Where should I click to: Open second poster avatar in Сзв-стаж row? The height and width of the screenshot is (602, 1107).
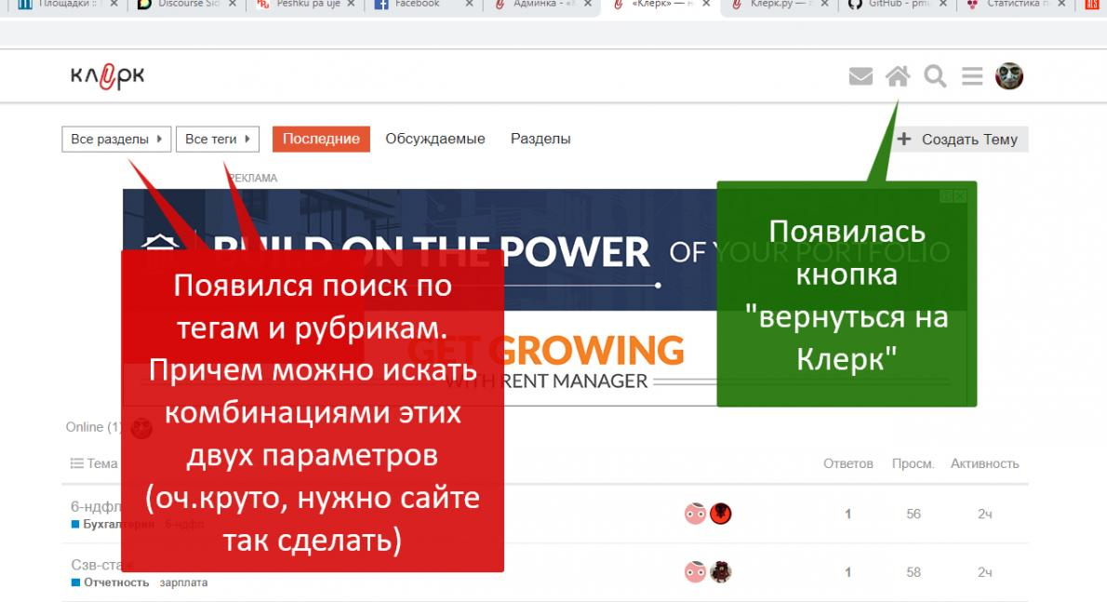(721, 571)
